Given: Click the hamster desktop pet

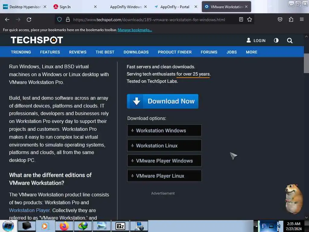Looking at the screenshot, I should point(294,199).
